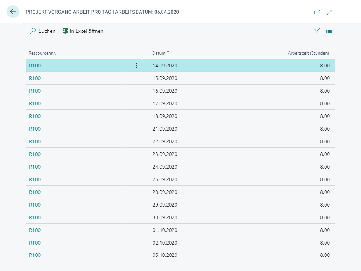Open row options three-dot menu
The image size is (361, 271).
point(136,66)
